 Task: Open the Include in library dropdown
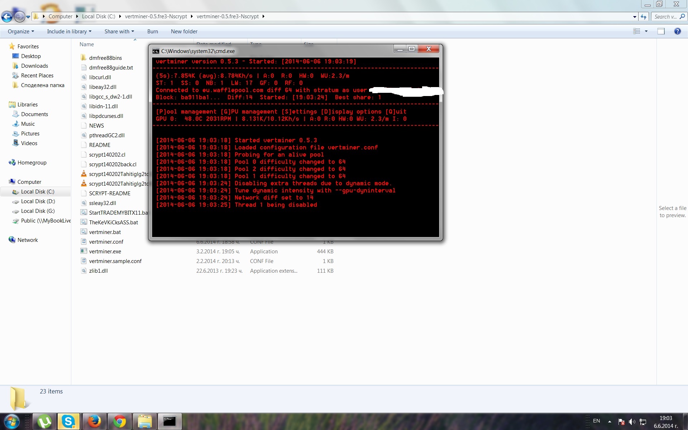pyautogui.click(x=69, y=32)
